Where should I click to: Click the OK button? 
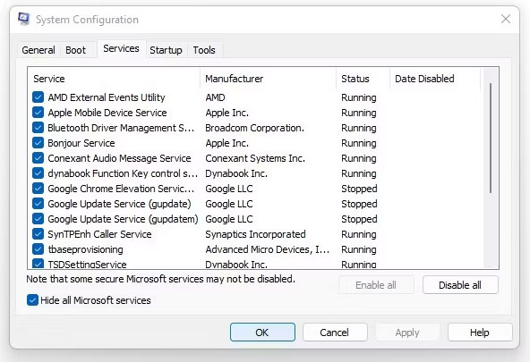click(x=262, y=333)
